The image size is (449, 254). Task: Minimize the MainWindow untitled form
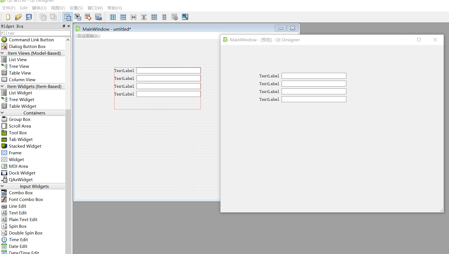(280, 28)
